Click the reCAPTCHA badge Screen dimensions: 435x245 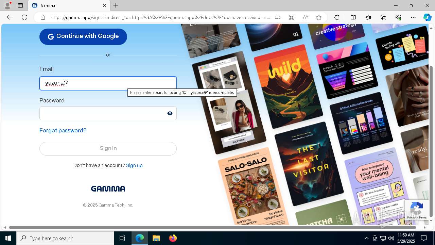[x=417, y=210]
